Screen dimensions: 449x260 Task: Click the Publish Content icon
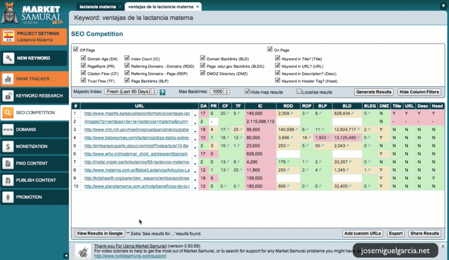pos(8,180)
